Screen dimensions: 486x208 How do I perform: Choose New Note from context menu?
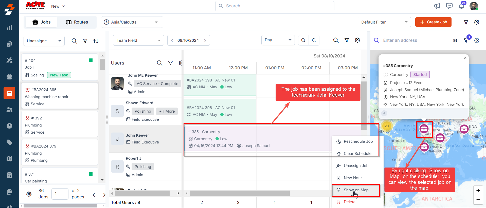358,178
